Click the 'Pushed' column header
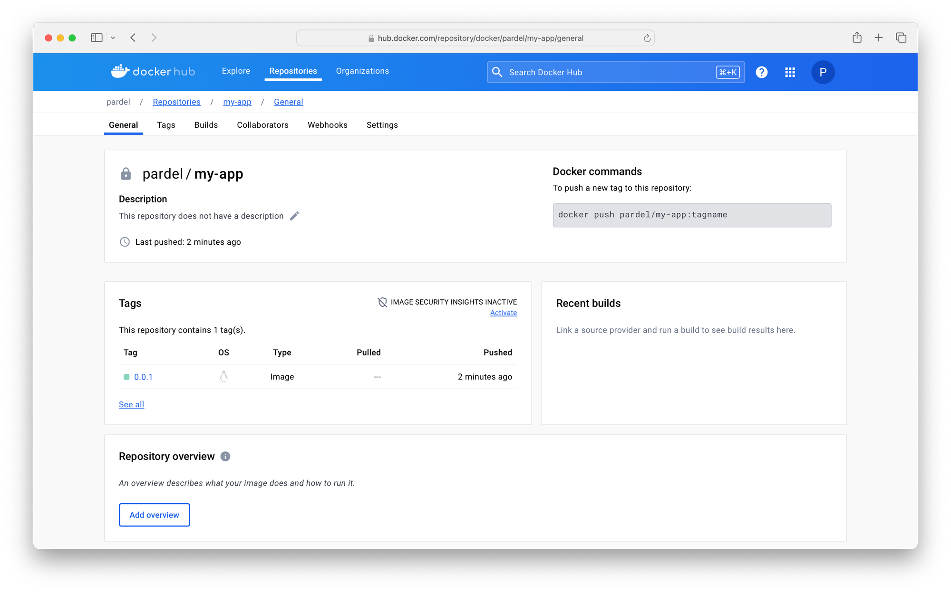 [x=498, y=353]
